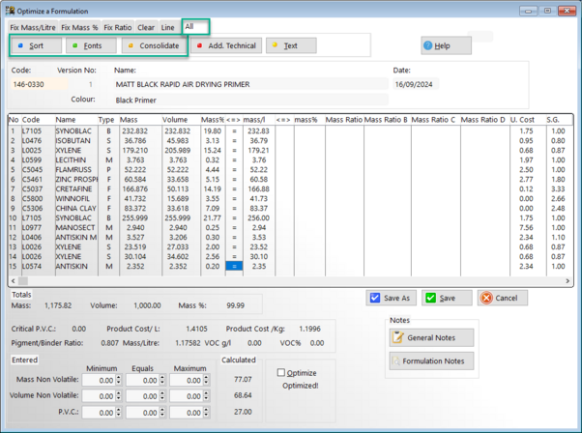The image size is (582, 433).
Task: Select the CHINA CLAY row name cell
Action: tap(76, 208)
